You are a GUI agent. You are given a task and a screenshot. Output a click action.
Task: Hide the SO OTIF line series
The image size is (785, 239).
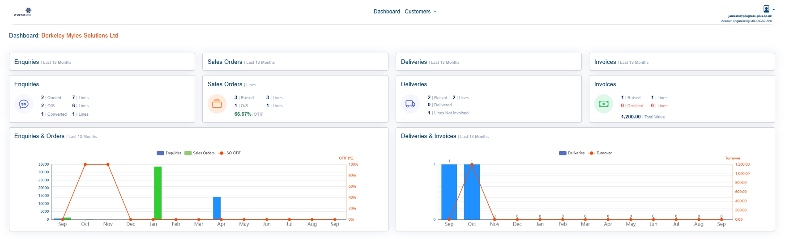[x=229, y=153]
